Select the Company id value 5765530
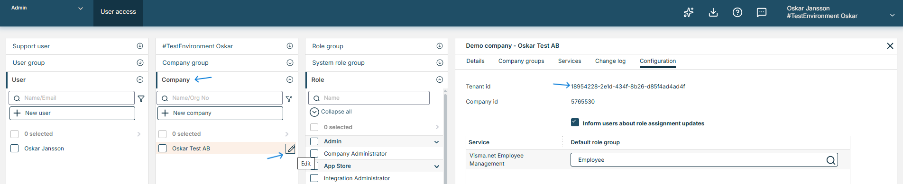 [x=582, y=102]
